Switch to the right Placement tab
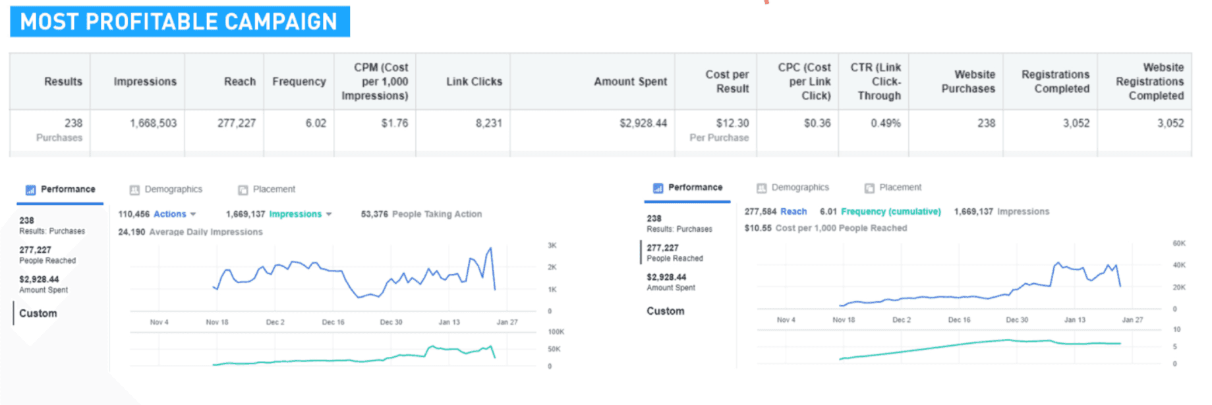Viewport: 1212px width, 405px height. click(x=893, y=188)
